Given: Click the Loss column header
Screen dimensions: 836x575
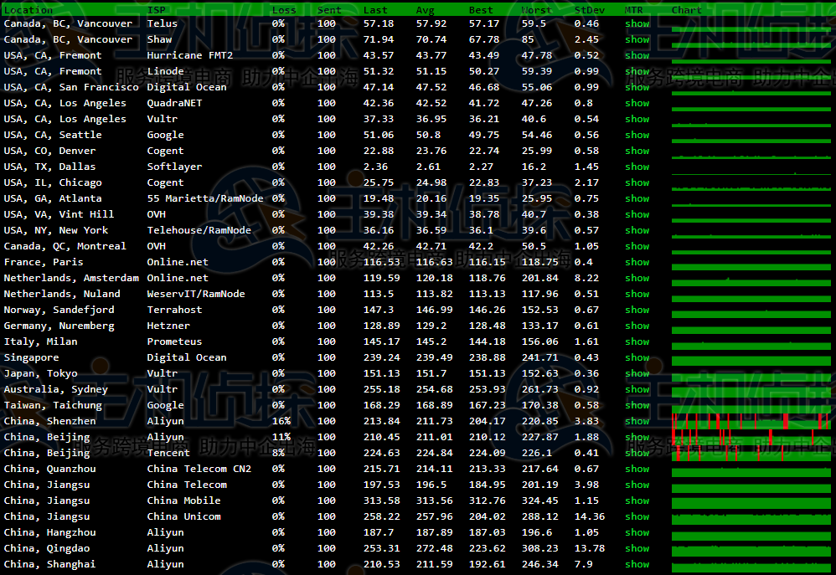Looking at the screenshot, I should coord(284,10).
